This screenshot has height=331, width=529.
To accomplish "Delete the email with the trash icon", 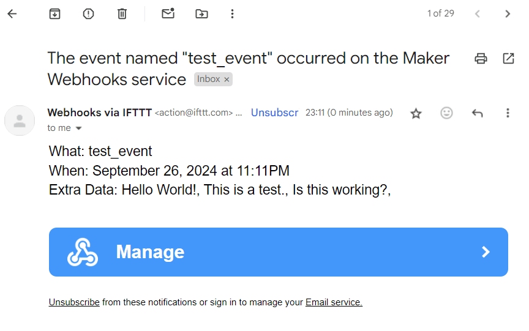I will pyautogui.click(x=122, y=14).
